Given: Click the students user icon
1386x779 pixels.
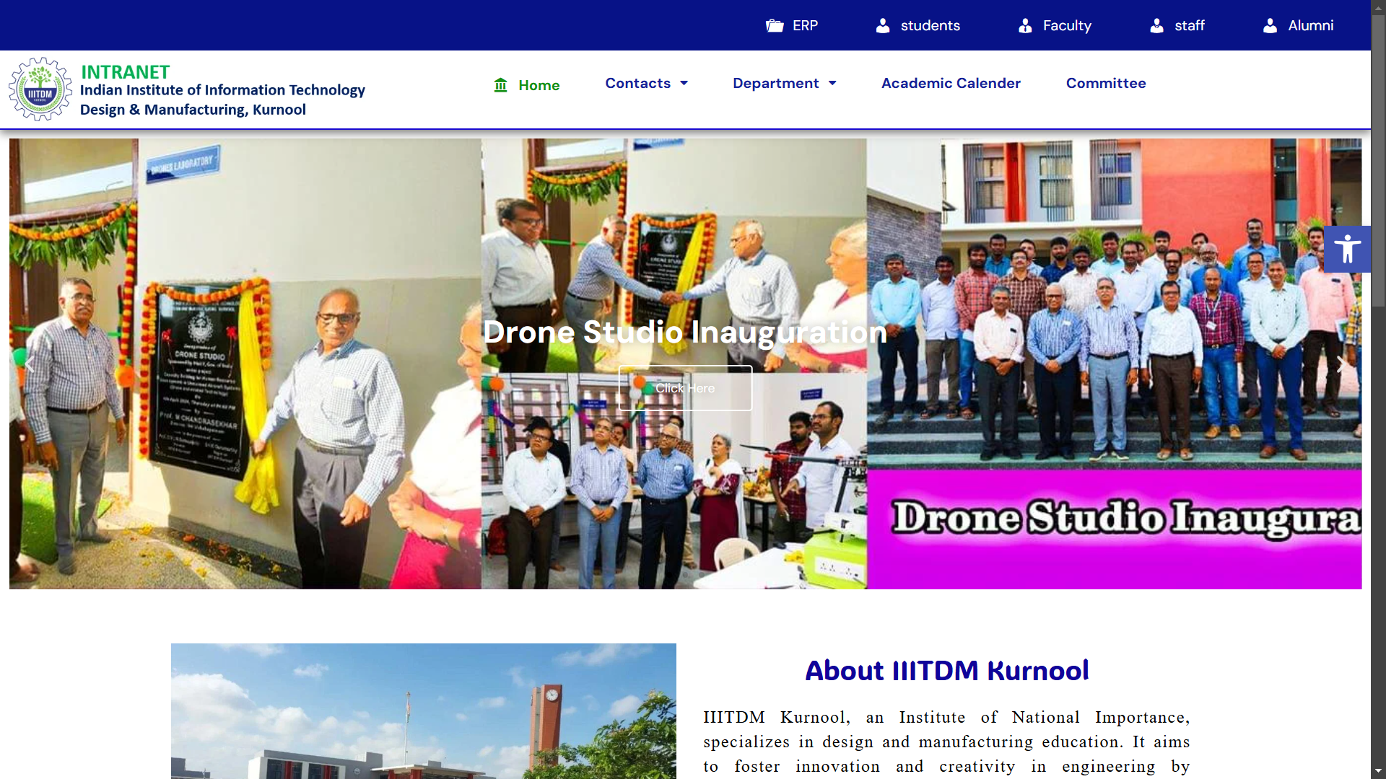Looking at the screenshot, I should (x=883, y=26).
